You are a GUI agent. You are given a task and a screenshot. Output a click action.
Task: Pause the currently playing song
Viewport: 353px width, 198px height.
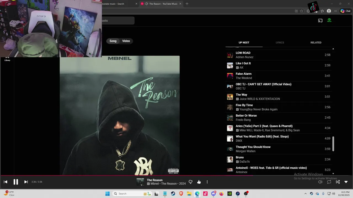click(x=16, y=182)
